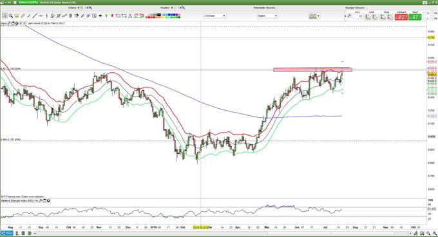Insert a black arrow marker

pos(100,16)
